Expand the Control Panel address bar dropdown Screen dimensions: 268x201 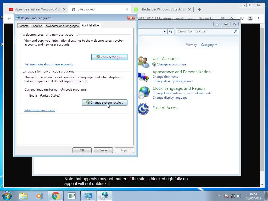point(165,32)
